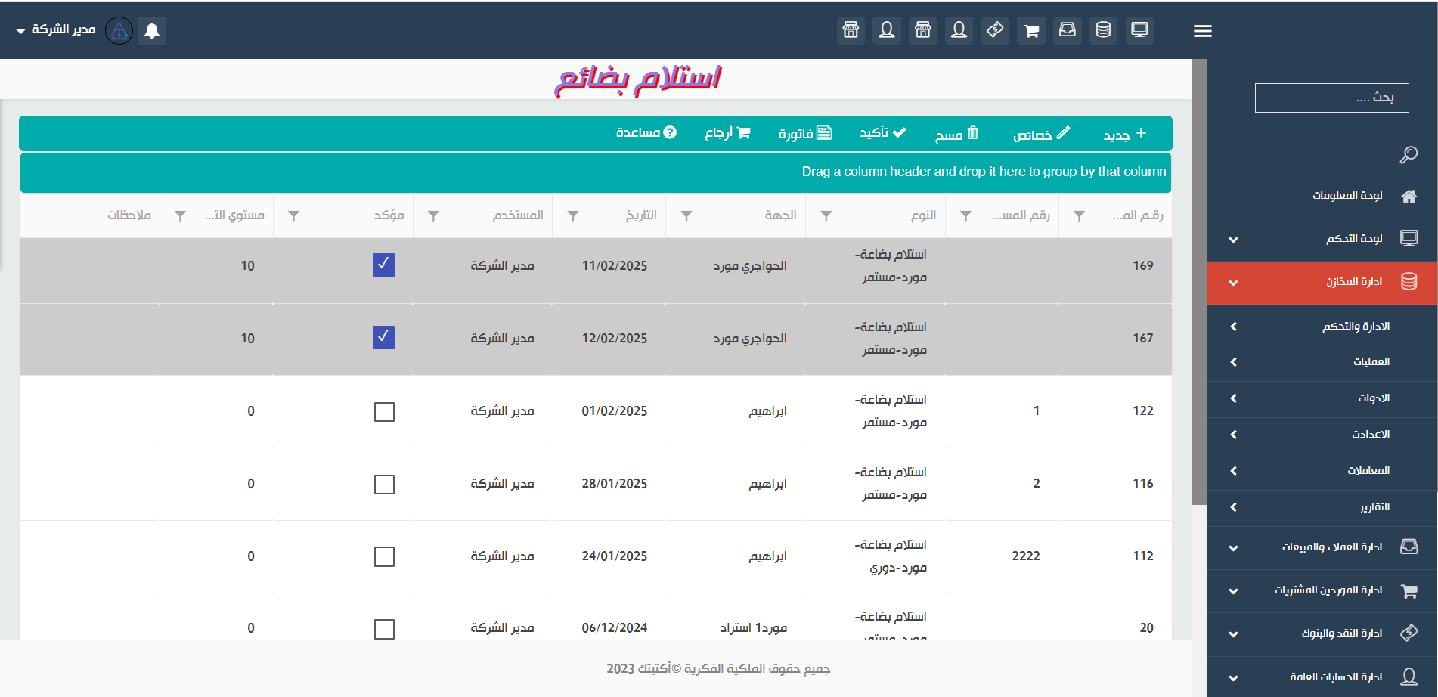
Task: Open the مدير الشركة user dropdown
Action: [x=55, y=29]
